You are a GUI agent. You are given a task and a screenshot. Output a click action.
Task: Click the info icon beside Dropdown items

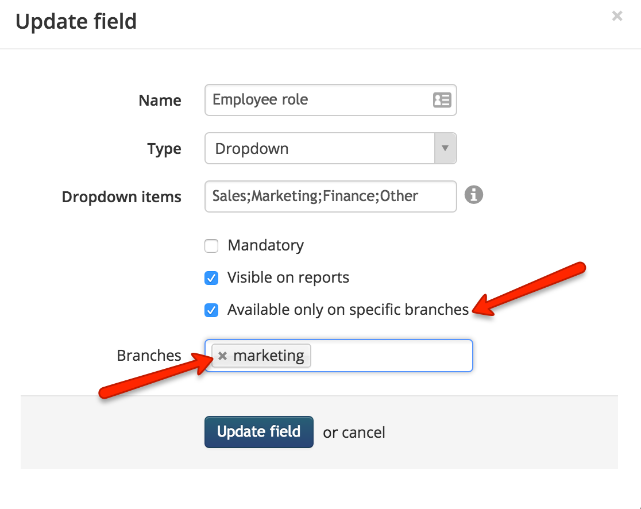474,195
